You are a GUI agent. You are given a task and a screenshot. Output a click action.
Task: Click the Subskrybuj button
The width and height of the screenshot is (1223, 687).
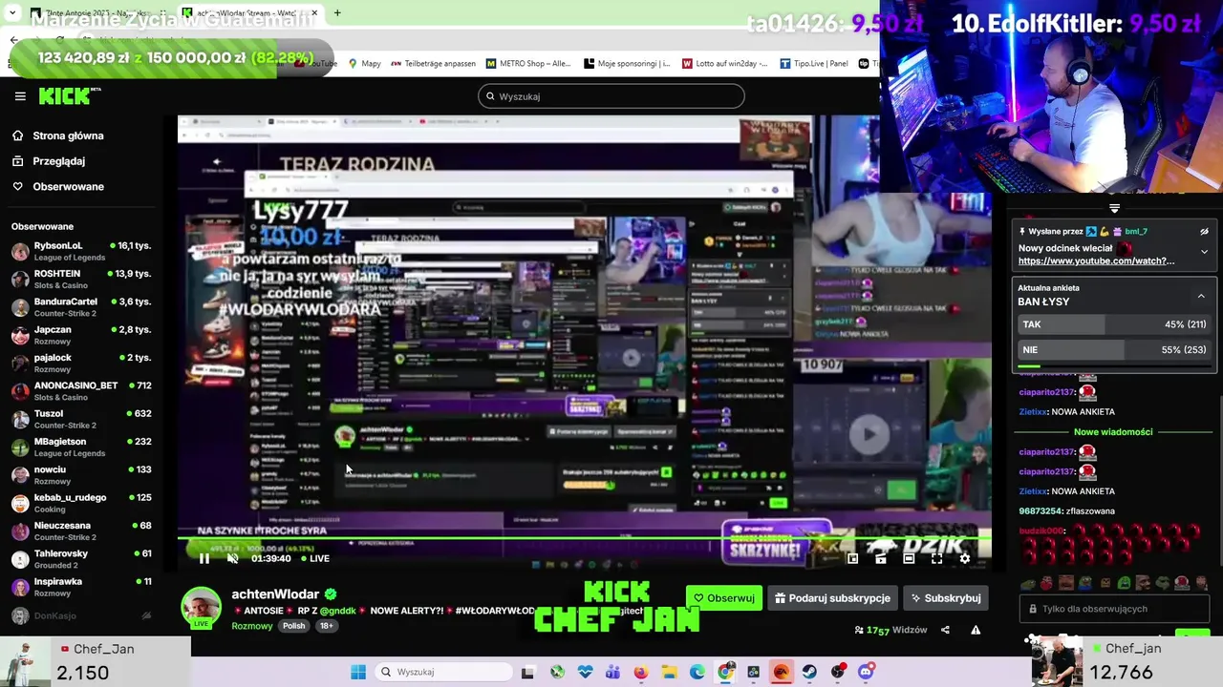946,598
